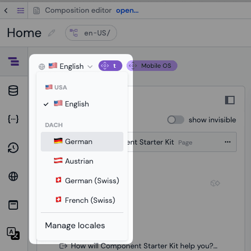Click the Composition editor label
251x251 pixels.
click(x=78, y=11)
